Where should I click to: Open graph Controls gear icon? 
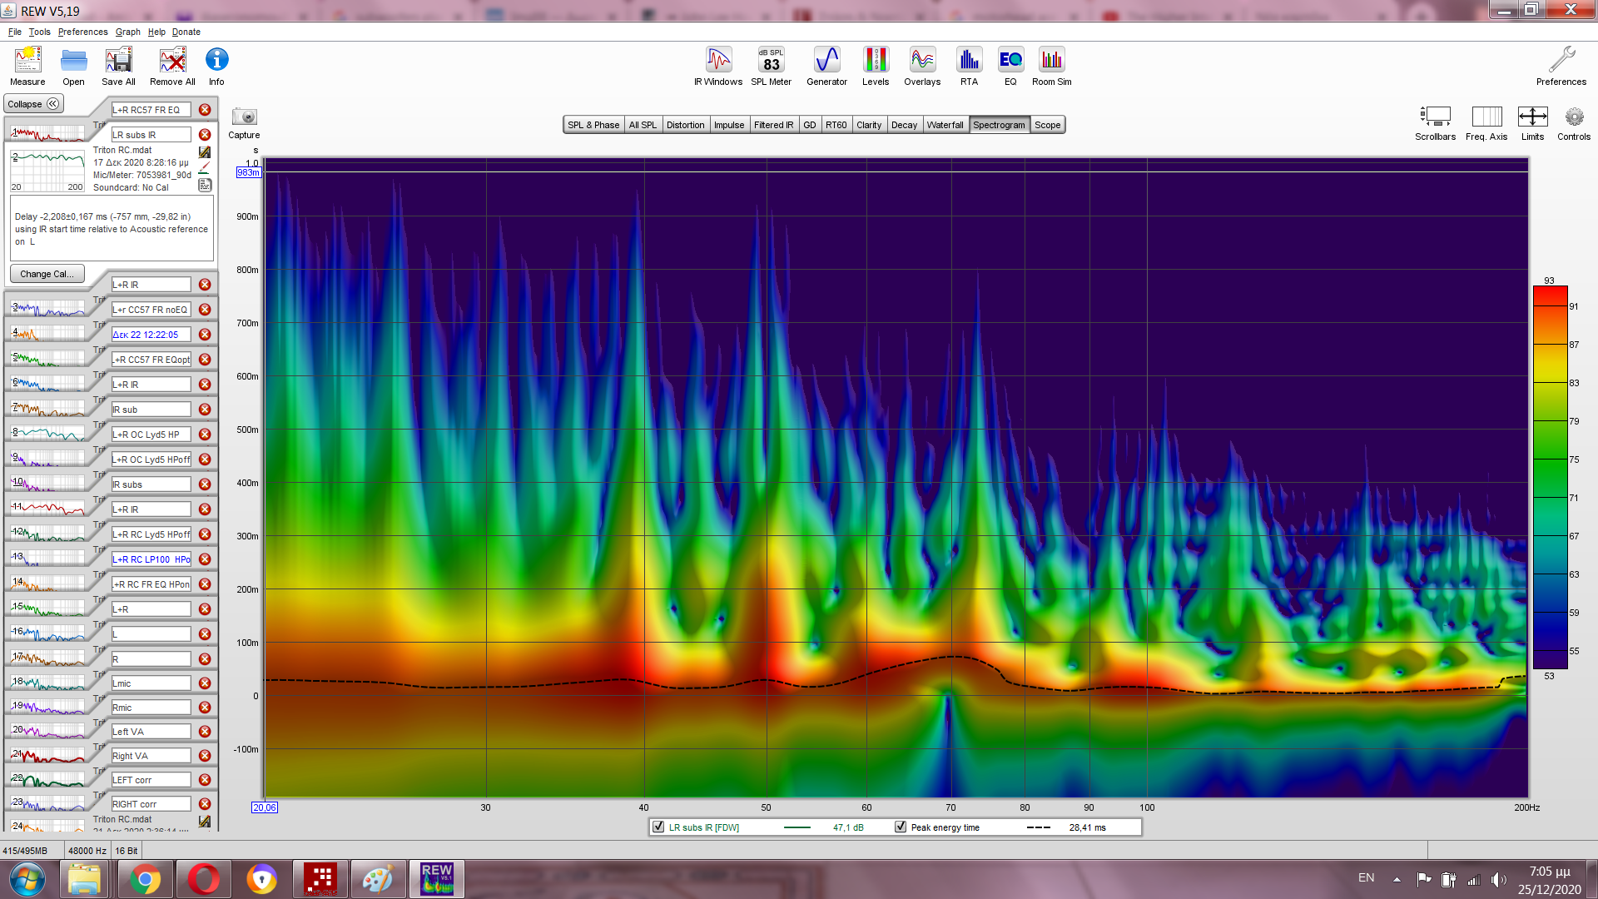1574,117
